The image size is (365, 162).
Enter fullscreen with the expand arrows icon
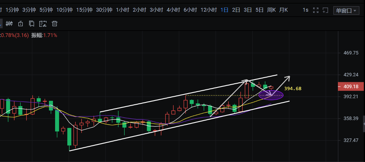click(316, 10)
